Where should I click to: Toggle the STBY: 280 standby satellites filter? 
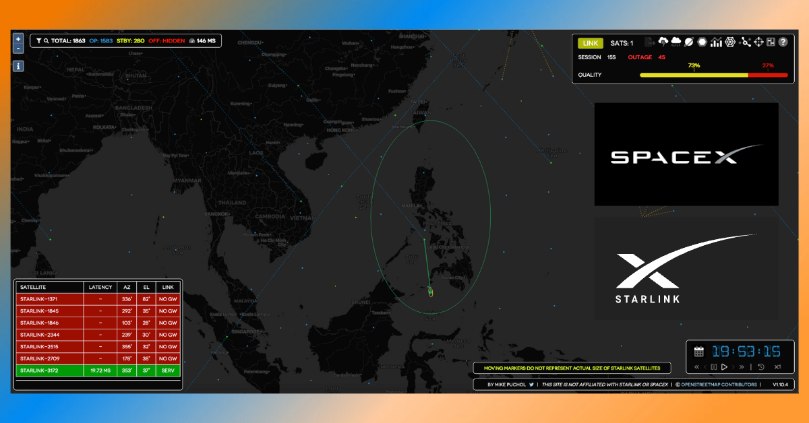point(130,41)
